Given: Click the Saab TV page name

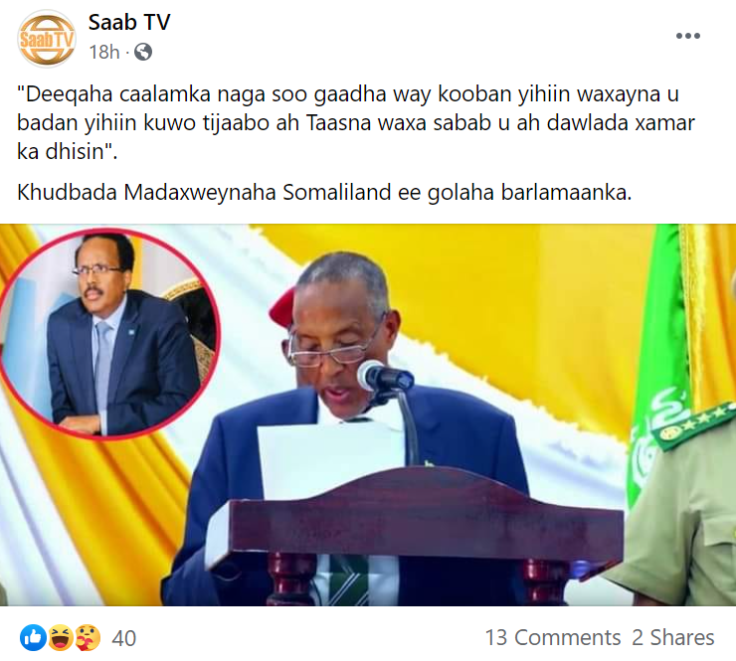Looking at the screenshot, I should [x=129, y=23].
